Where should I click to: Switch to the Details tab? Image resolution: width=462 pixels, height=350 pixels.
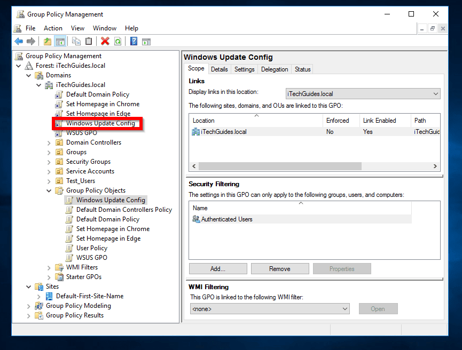click(x=219, y=69)
